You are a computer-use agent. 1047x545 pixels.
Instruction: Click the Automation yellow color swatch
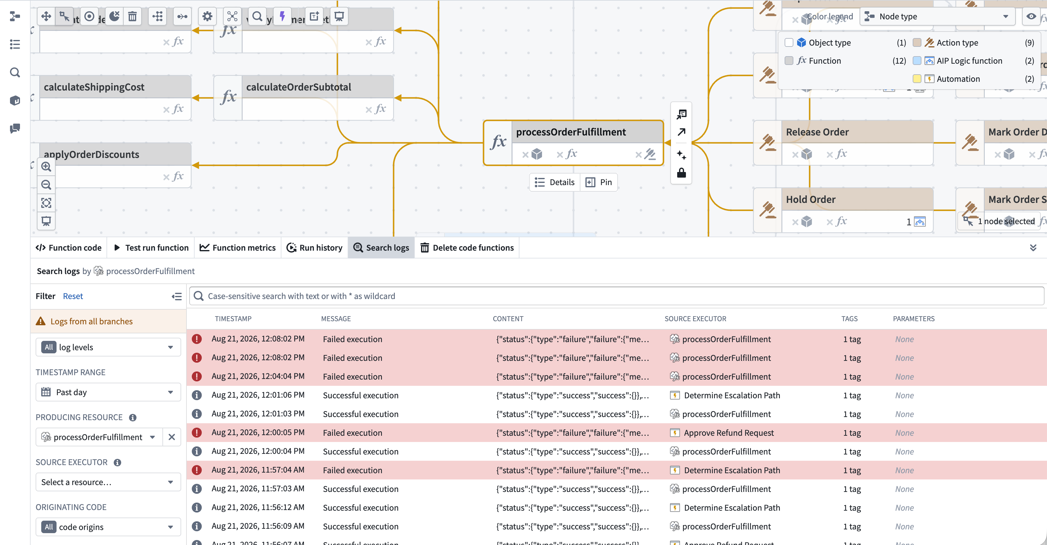917,79
